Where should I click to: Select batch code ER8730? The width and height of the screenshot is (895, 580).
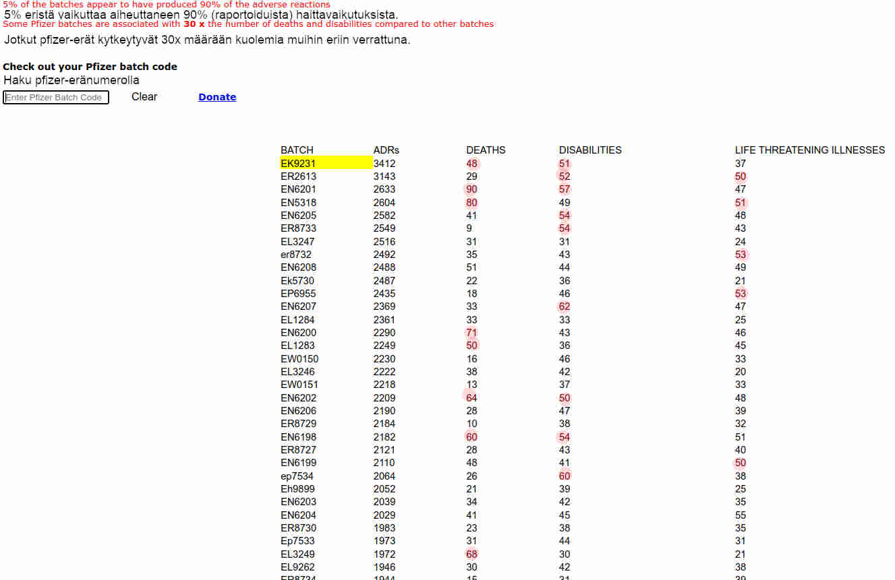[x=298, y=528]
